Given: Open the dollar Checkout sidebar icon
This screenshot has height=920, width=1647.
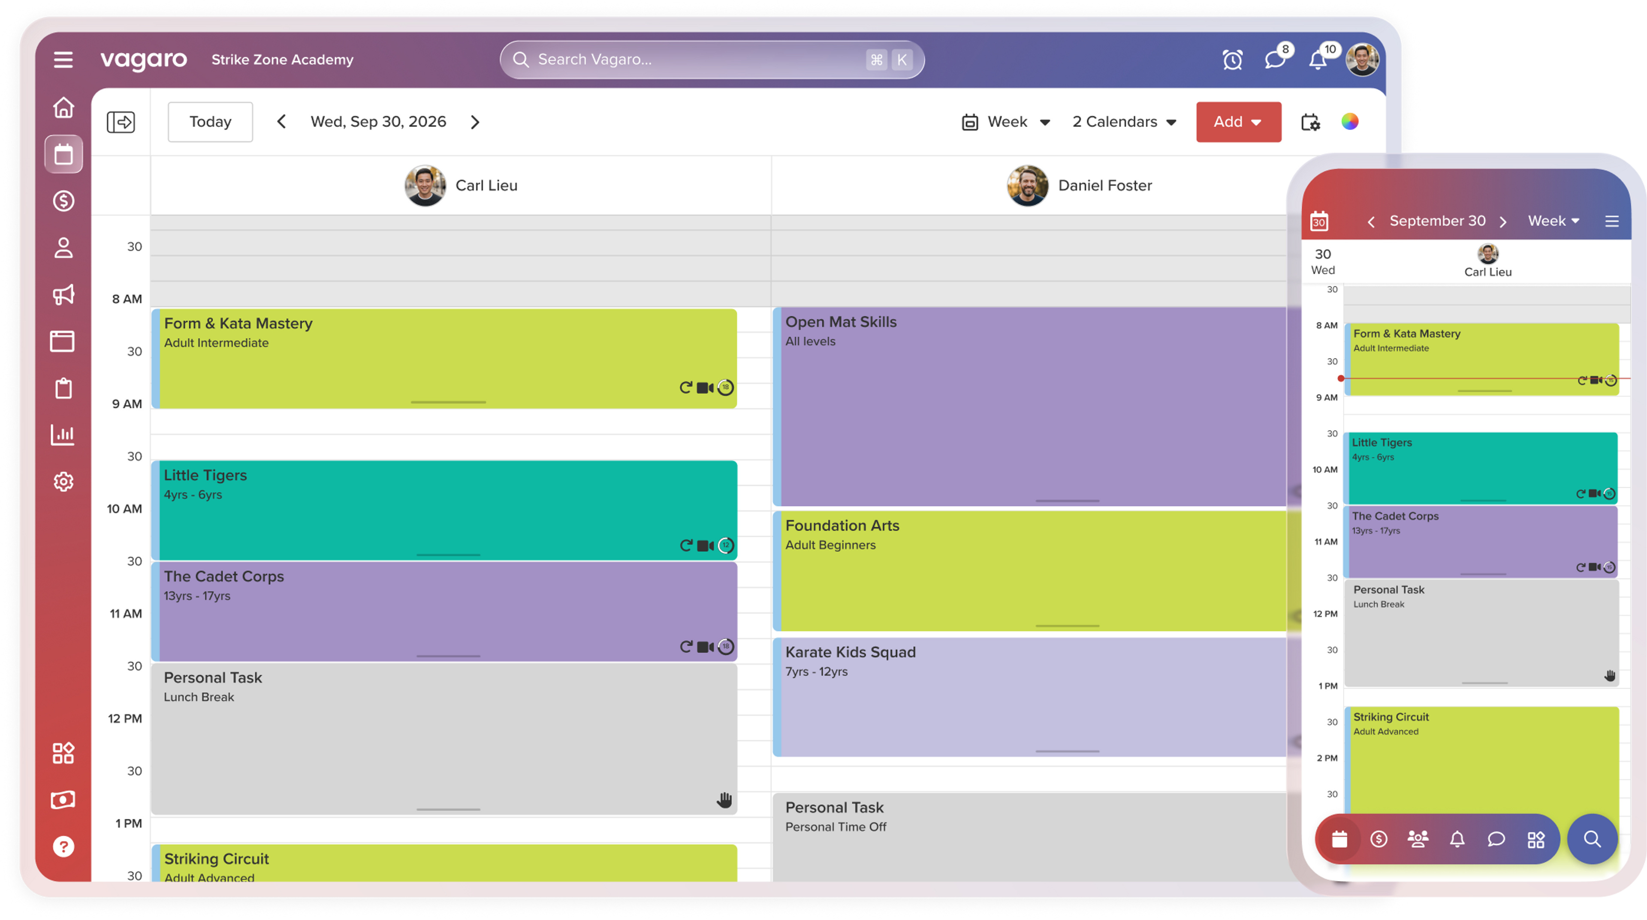Looking at the screenshot, I should (63, 201).
